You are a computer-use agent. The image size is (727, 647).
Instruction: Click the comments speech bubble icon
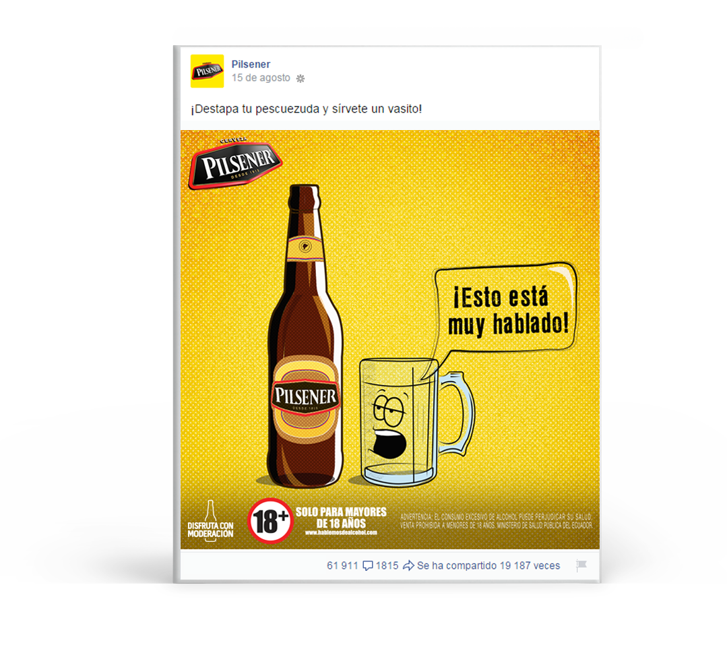[x=368, y=566]
